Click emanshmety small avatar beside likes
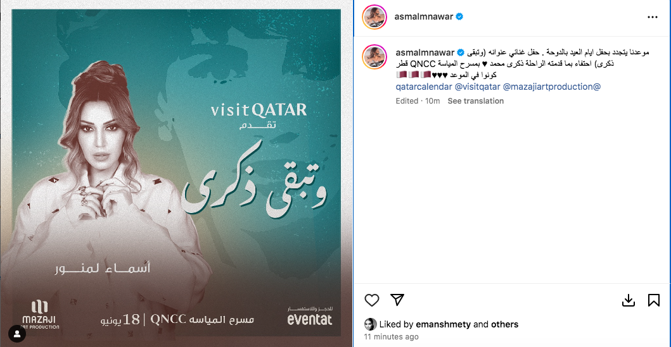This screenshot has height=347, width=671. (x=370, y=324)
